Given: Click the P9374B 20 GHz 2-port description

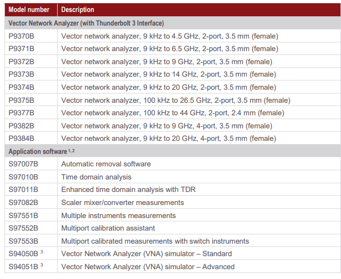Looking at the screenshot, I should 169,88.
